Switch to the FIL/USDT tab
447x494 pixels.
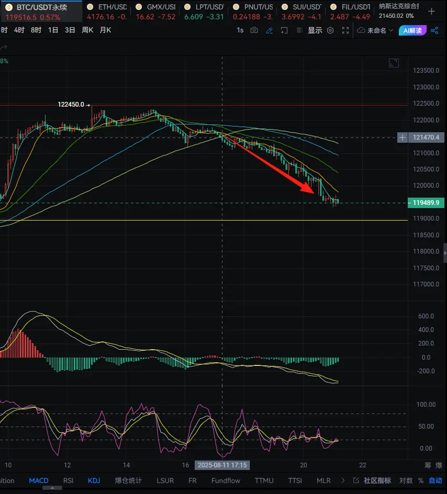tap(350, 12)
